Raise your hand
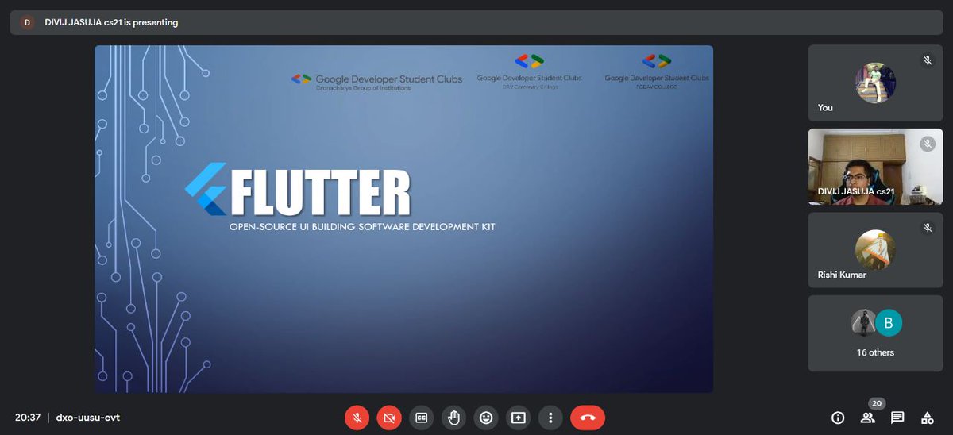953x435 pixels. tap(453, 417)
